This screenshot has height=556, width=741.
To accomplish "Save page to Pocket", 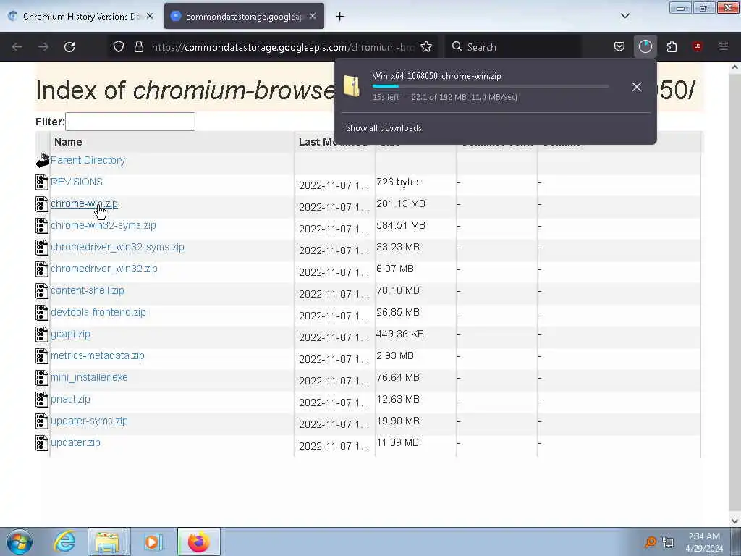I will pos(619,47).
